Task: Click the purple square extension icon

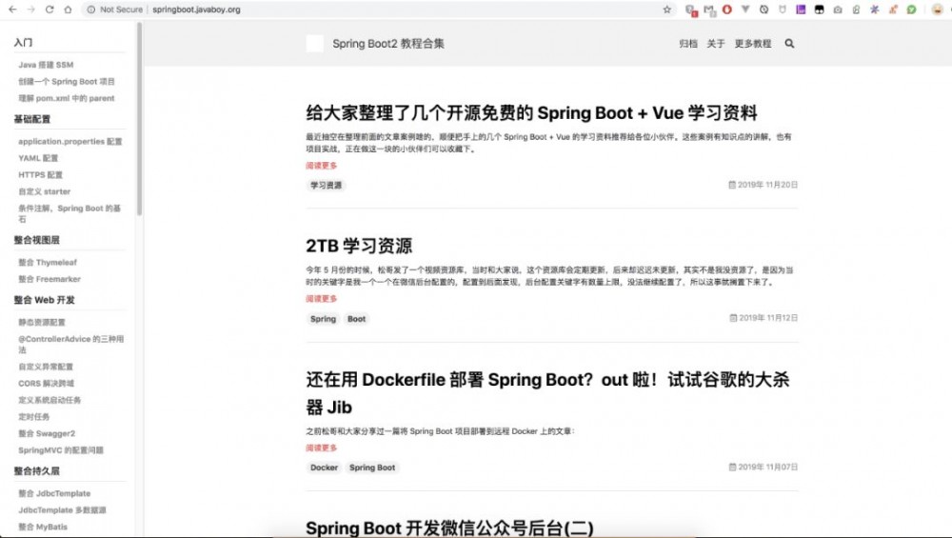Action: pyautogui.click(x=801, y=10)
